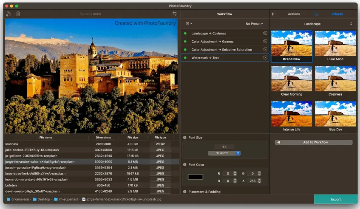The image size is (360, 209).
Task: Click the image preview of the Alhambra
Action: click(91, 76)
